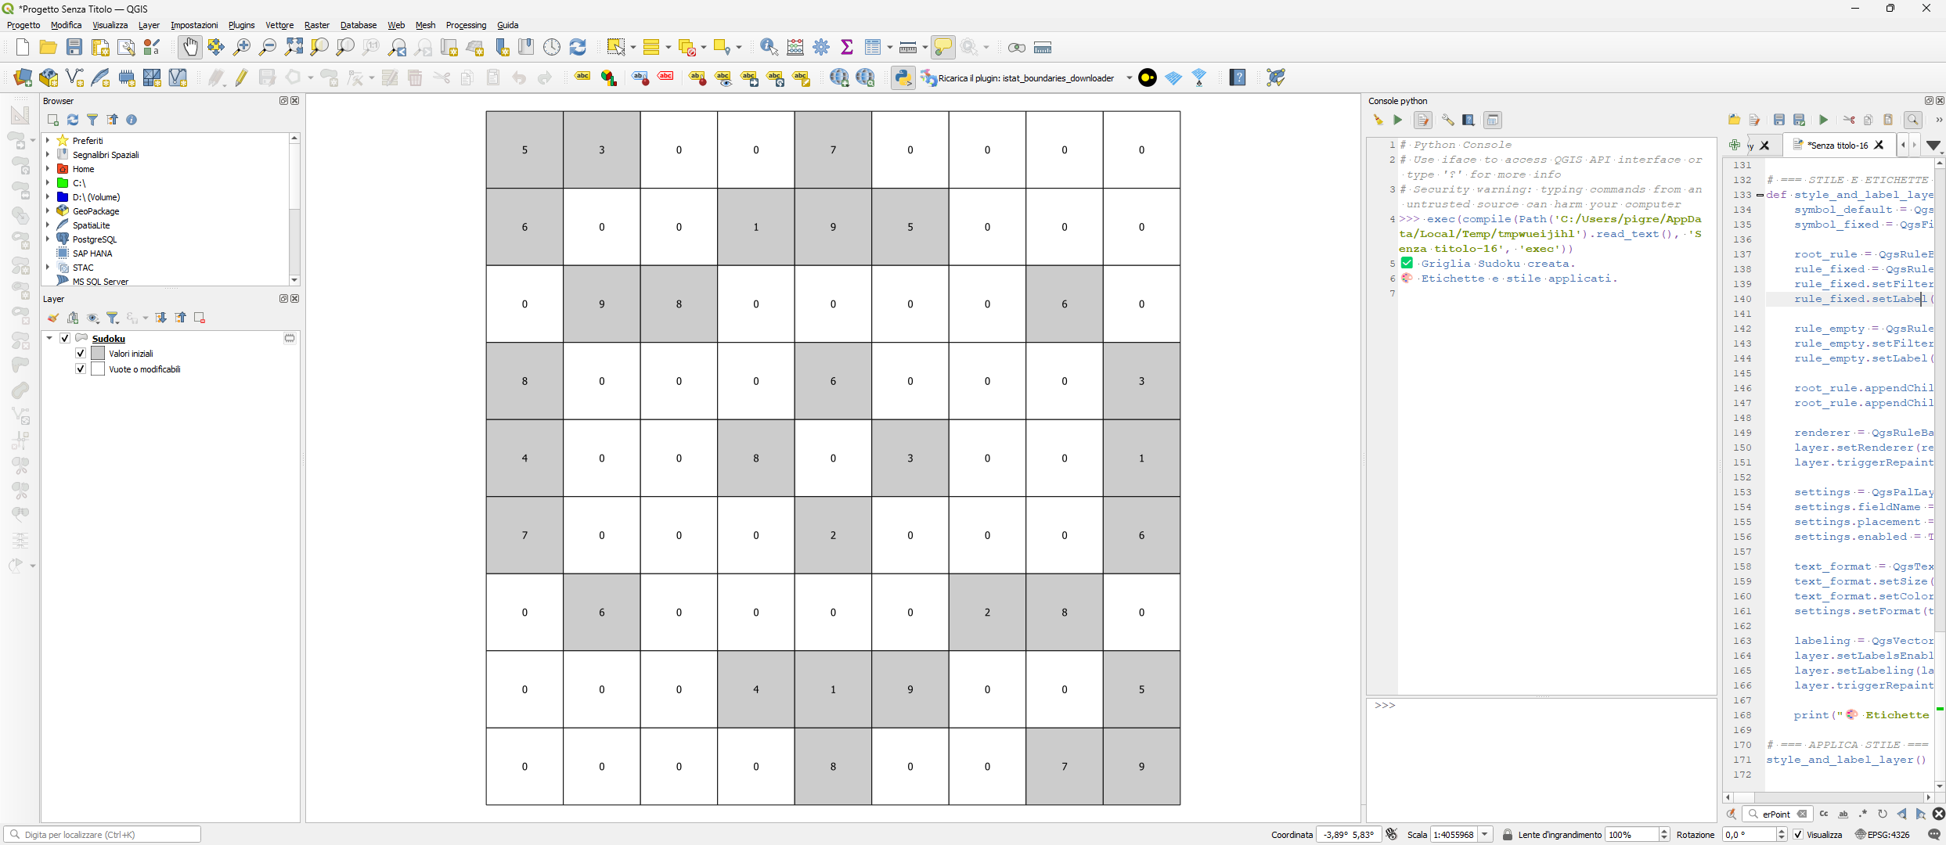Toggle editing with the pencil icon
1946x845 pixels.
(241, 77)
